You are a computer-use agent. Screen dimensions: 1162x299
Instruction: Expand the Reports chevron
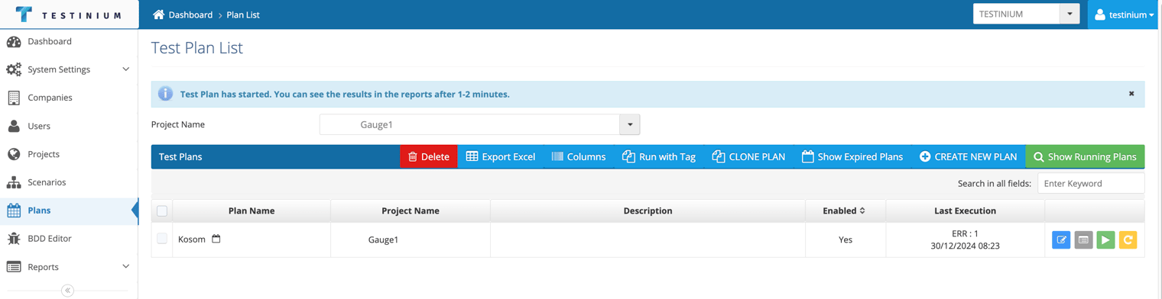[x=125, y=267]
